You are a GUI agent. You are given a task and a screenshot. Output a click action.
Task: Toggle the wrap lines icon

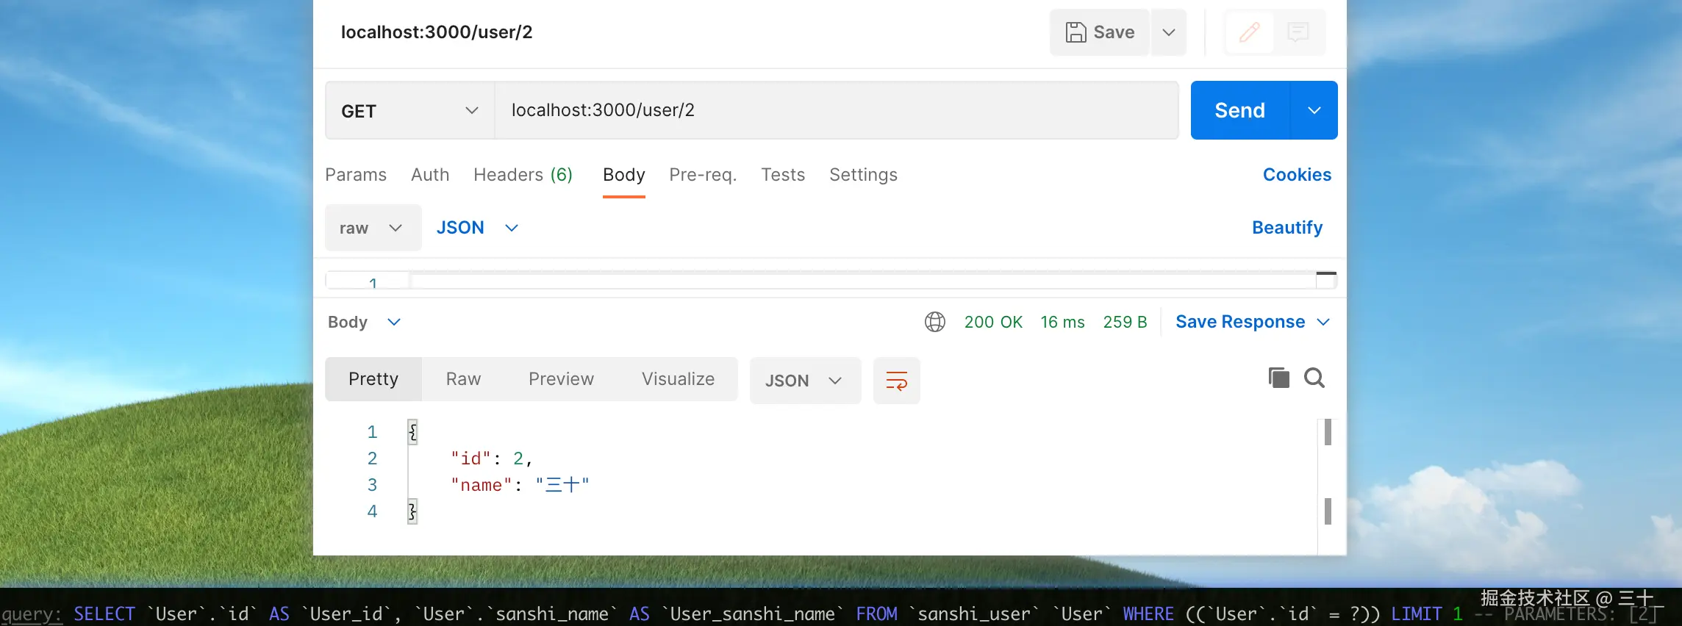pos(896,381)
